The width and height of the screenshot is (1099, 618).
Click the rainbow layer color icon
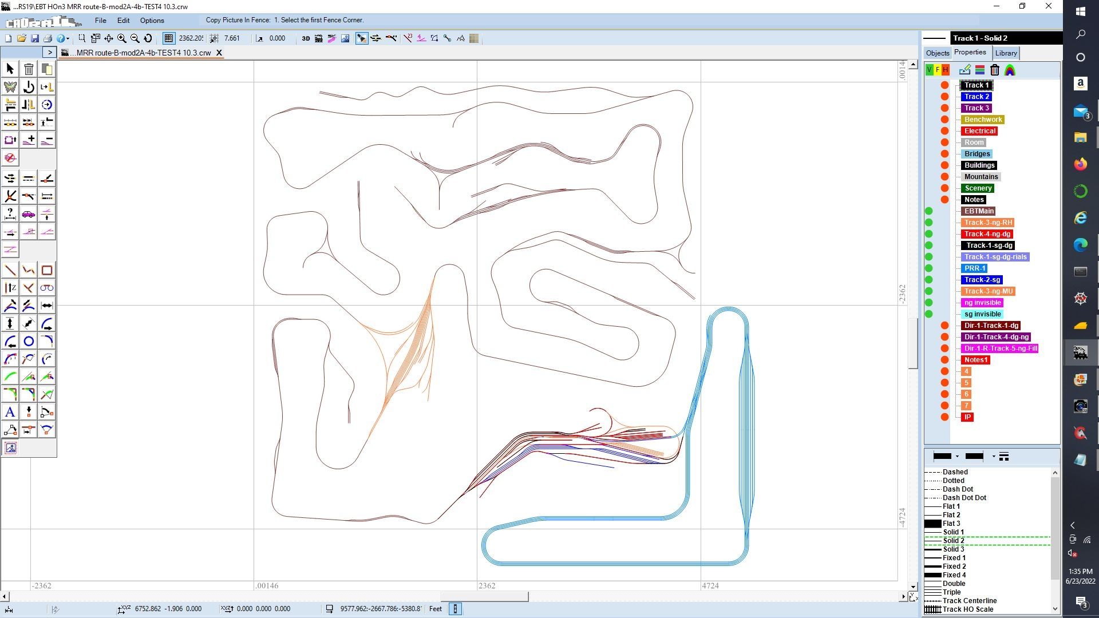coord(1010,70)
